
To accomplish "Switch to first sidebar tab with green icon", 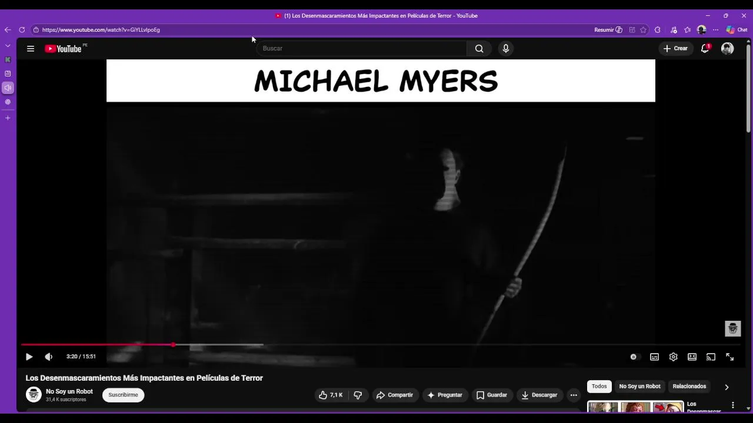I will 8,59.
